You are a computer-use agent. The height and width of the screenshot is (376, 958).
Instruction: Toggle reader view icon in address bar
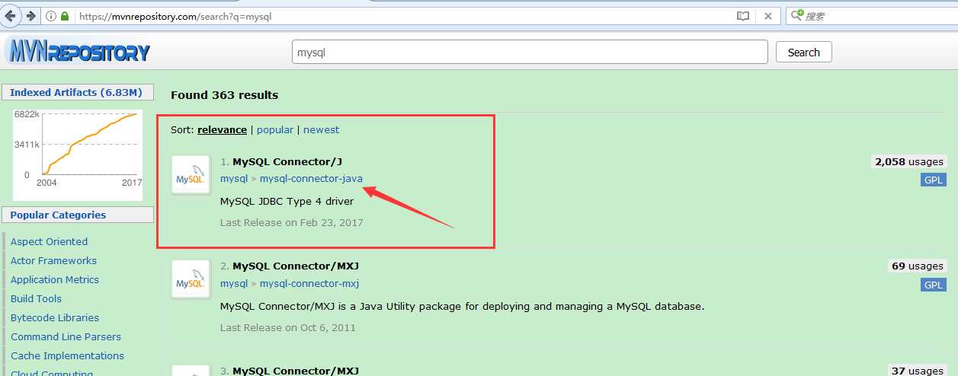(743, 16)
